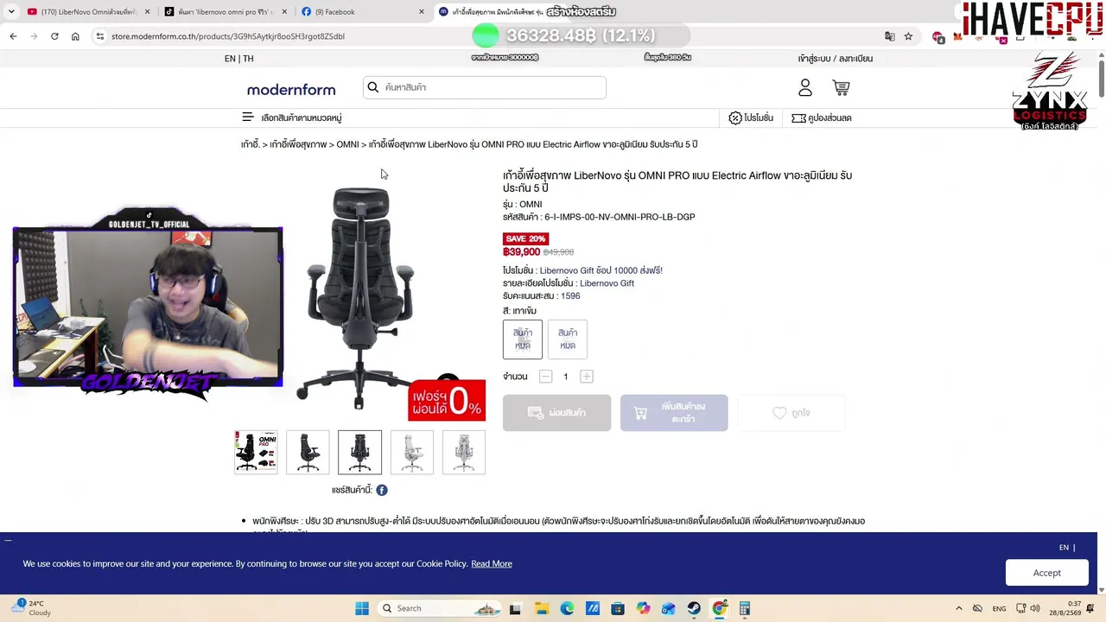
Task: Switch to the 'libernovo omni pro' search tab
Action: [x=226, y=12]
